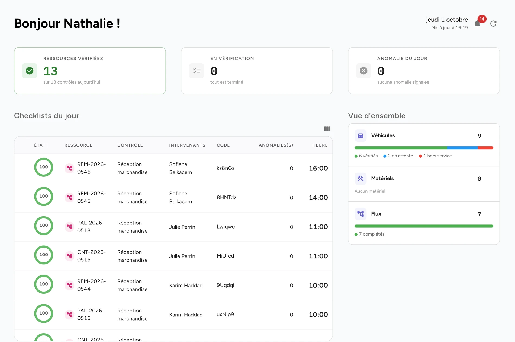
Task: Select the code 8HNTdz
Action: pos(227,197)
